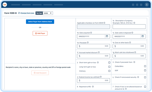Click the Recipient's name label text
The height and width of the screenshot is (92, 152).
pyautogui.click(x=38, y=67)
